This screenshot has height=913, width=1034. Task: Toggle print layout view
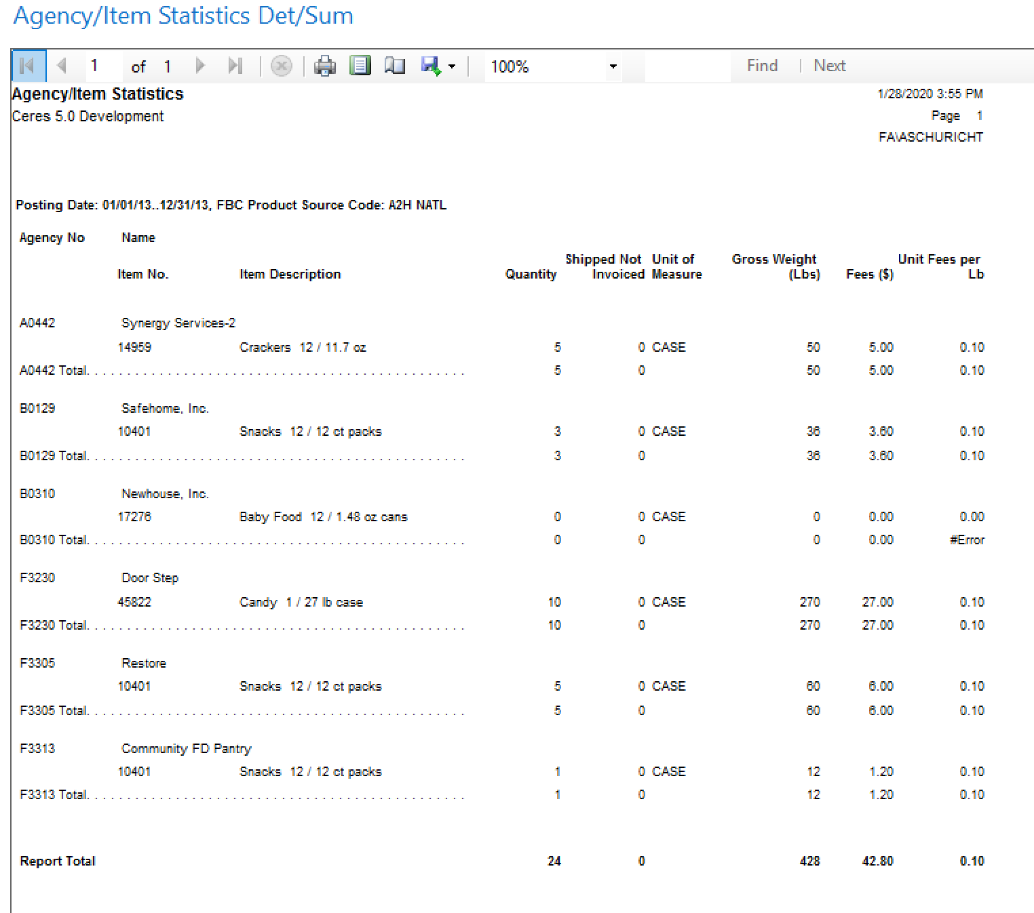tap(360, 66)
